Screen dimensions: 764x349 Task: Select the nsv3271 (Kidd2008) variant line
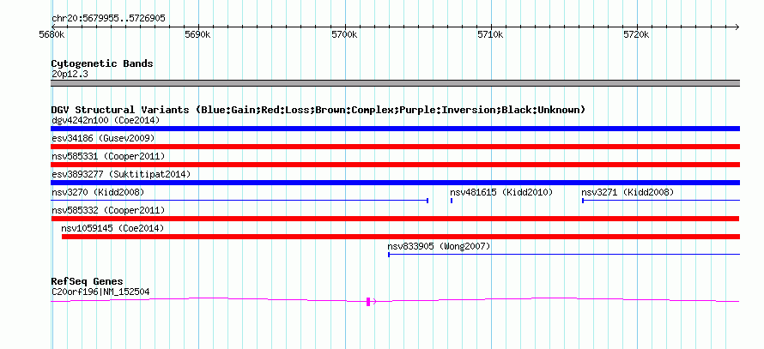[x=661, y=200]
